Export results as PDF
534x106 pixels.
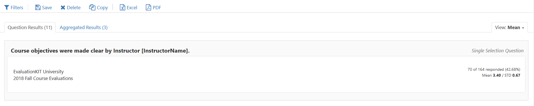pos(153,8)
